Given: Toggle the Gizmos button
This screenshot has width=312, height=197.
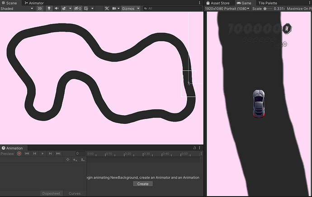Looking at the screenshot, I should (128, 9).
